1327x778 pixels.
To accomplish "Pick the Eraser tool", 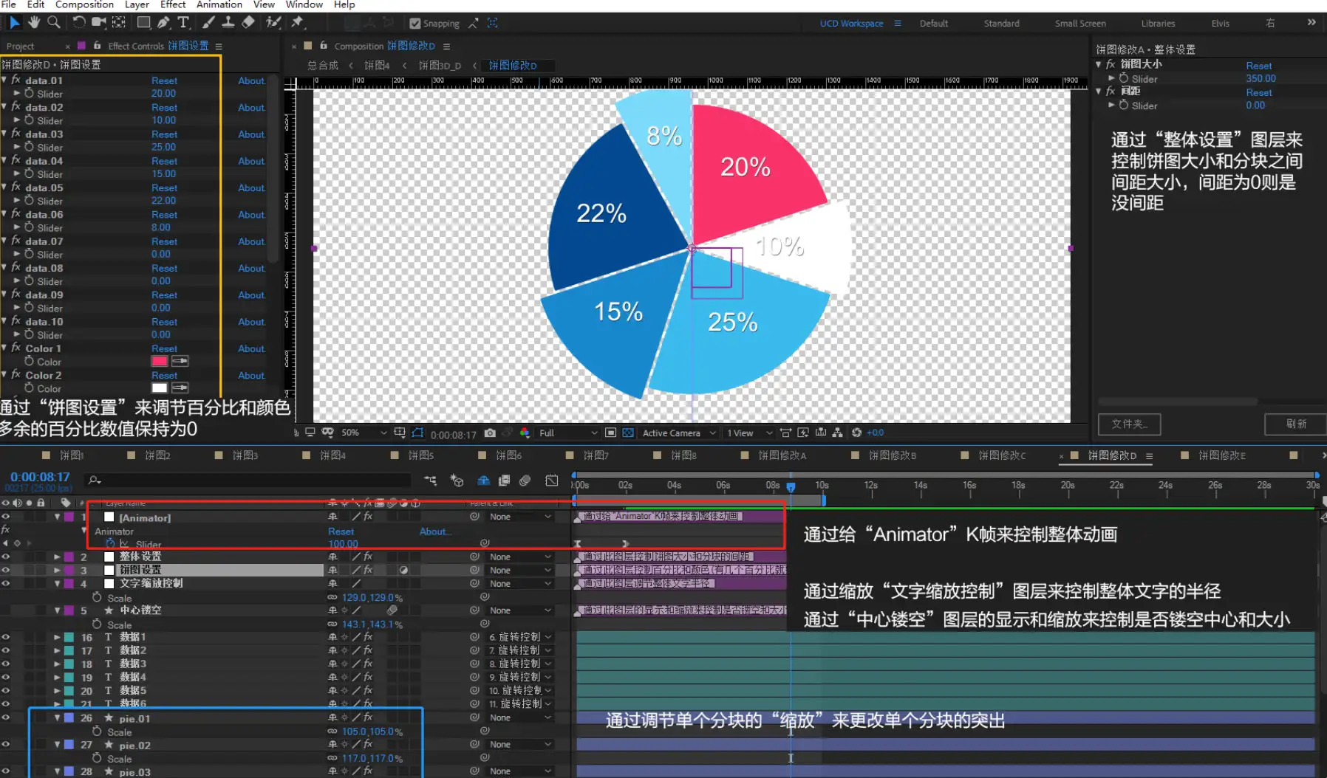I will point(248,23).
